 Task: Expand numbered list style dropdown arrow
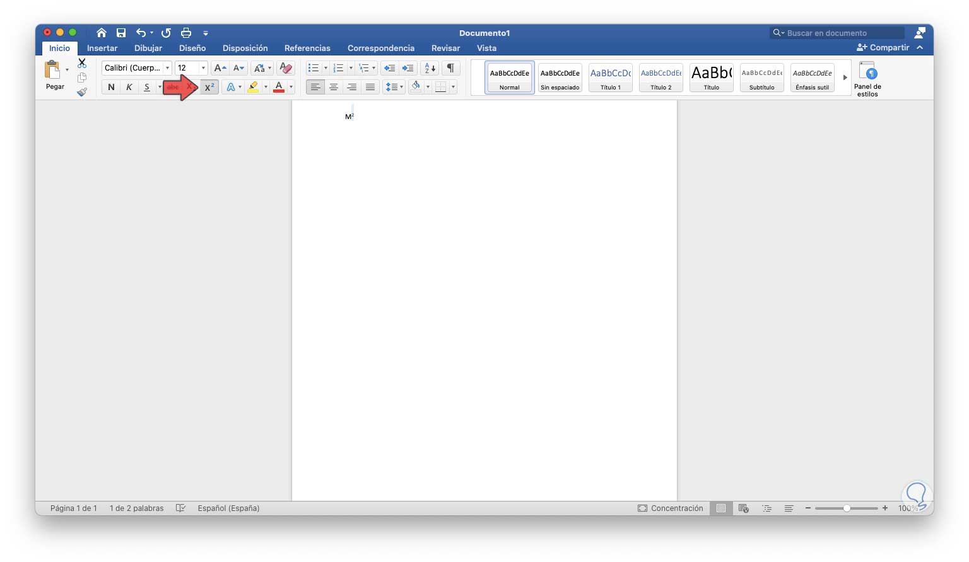(350, 68)
